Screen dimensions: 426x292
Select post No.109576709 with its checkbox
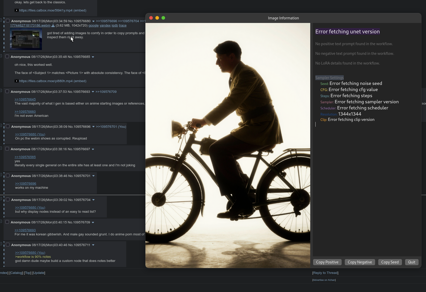pos(7,222)
